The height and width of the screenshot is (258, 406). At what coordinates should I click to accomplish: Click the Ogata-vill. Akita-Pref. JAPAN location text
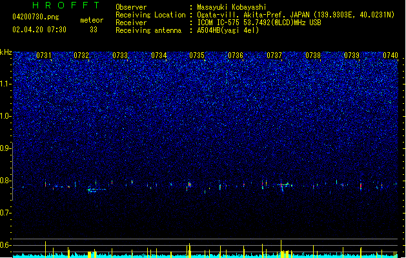coord(296,15)
